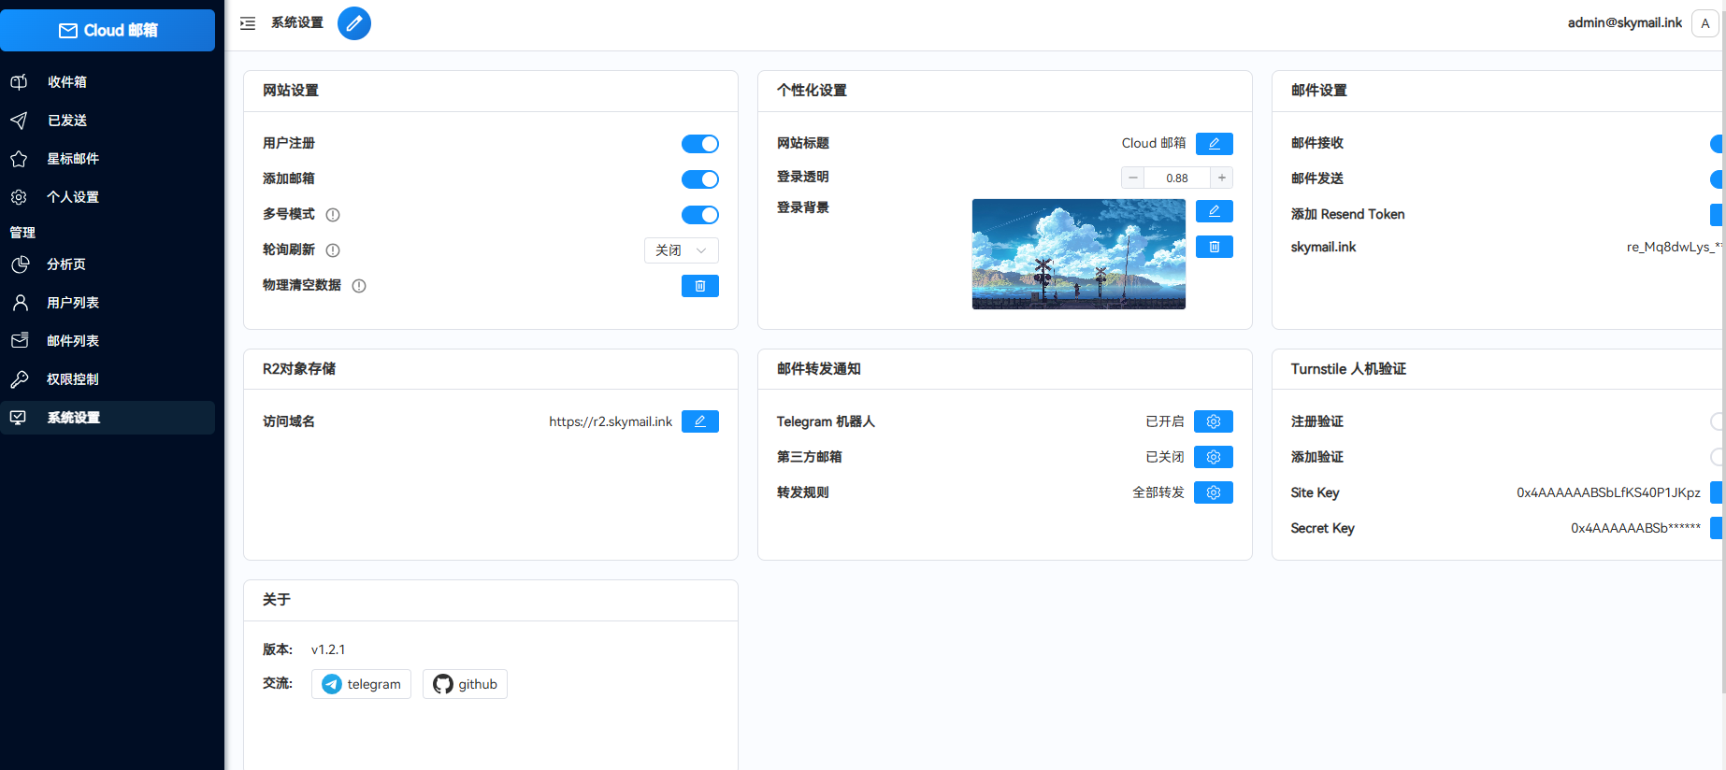Click the 物理清空数据 trash button

tap(700, 286)
